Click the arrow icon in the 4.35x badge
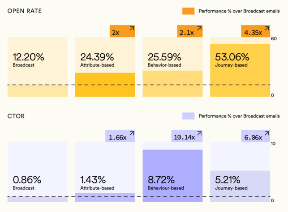The image size is (288, 212). point(267,29)
